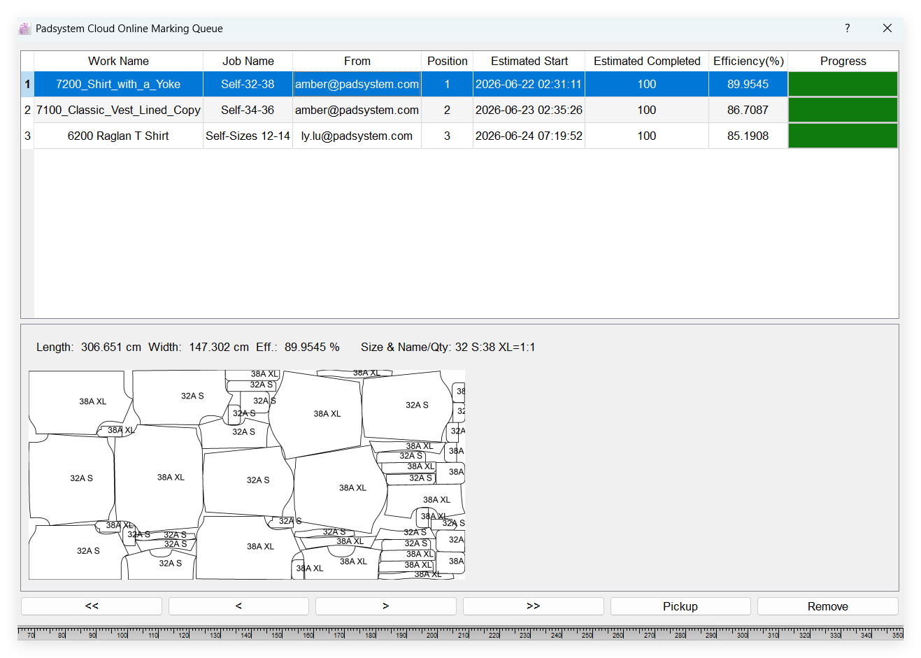Click the Estimated Start column header

click(x=529, y=61)
